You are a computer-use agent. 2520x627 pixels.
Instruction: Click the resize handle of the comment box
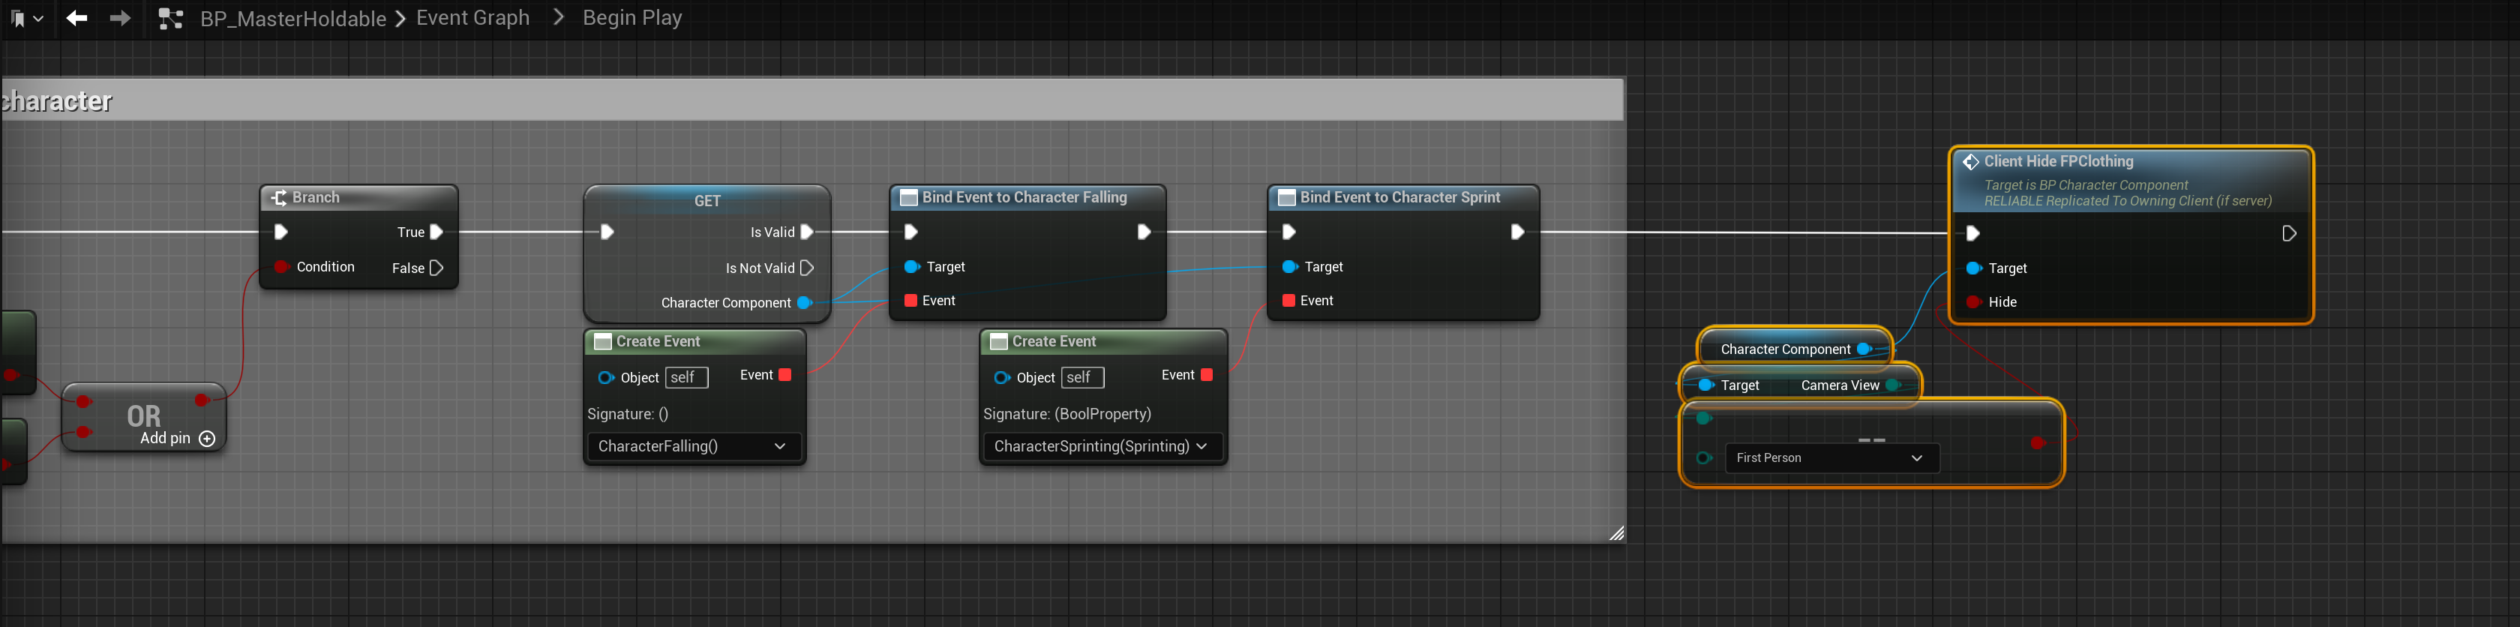pyautogui.click(x=1616, y=533)
